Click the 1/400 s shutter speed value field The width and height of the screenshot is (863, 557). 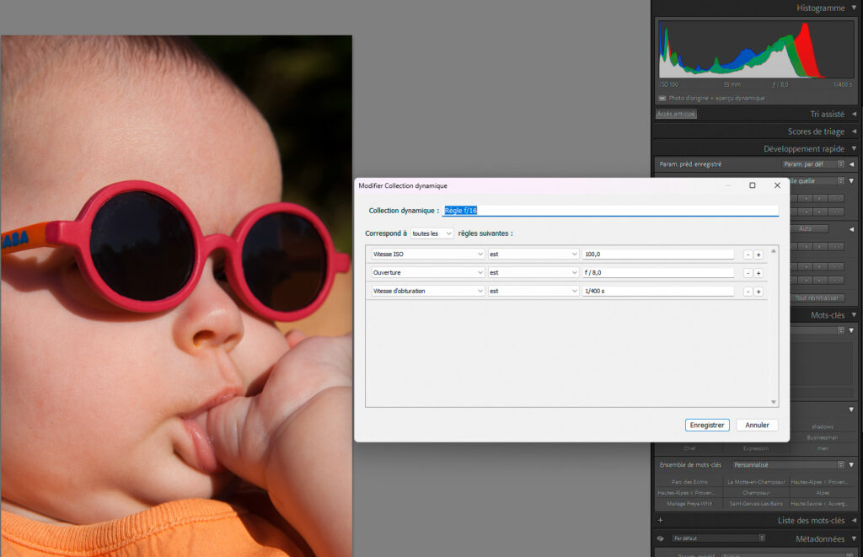pyautogui.click(x=657, y=291)
